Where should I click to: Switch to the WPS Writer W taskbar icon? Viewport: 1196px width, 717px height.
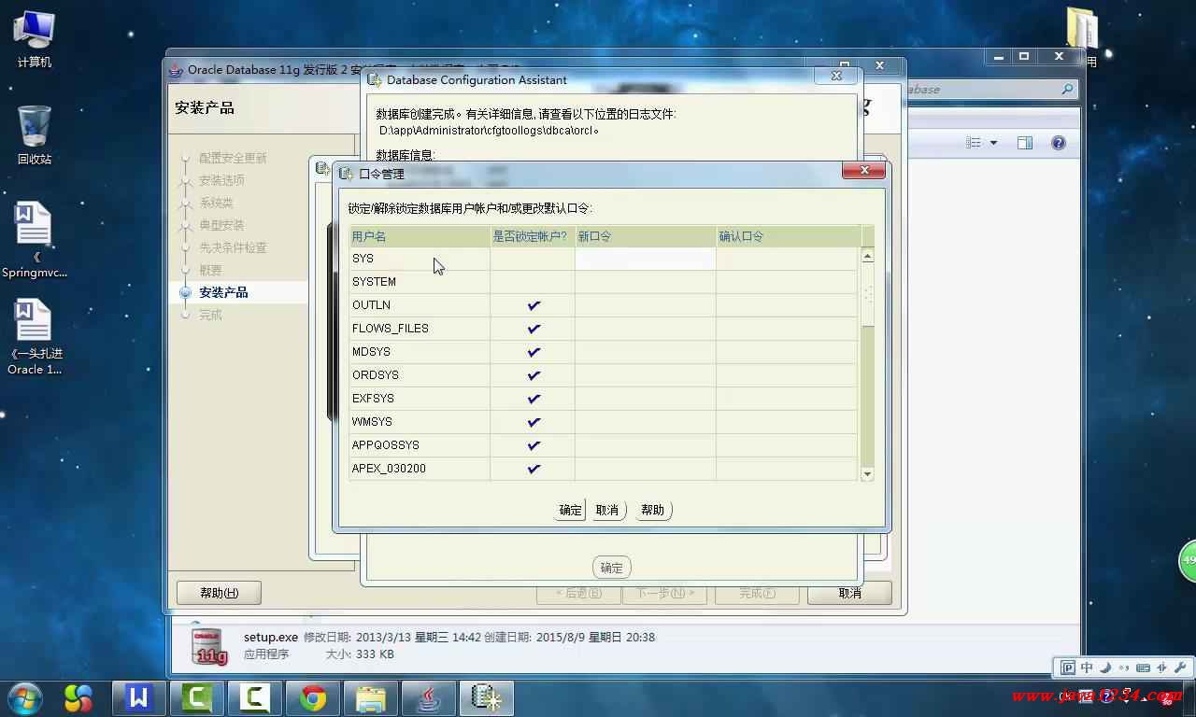[139, 698]
